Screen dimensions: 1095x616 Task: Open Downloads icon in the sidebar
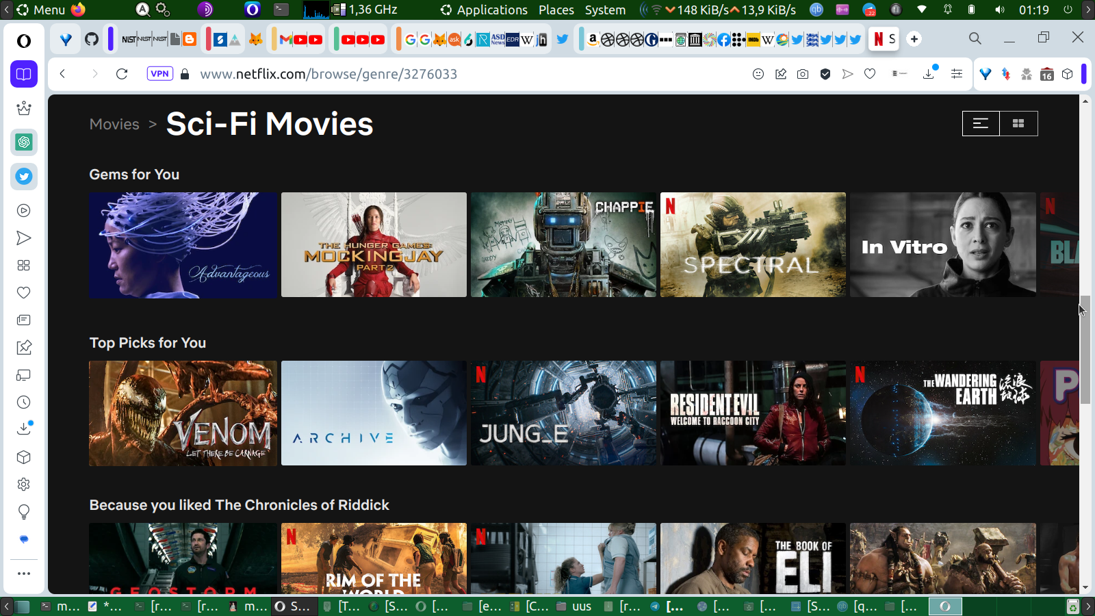(x=24, y=428)
